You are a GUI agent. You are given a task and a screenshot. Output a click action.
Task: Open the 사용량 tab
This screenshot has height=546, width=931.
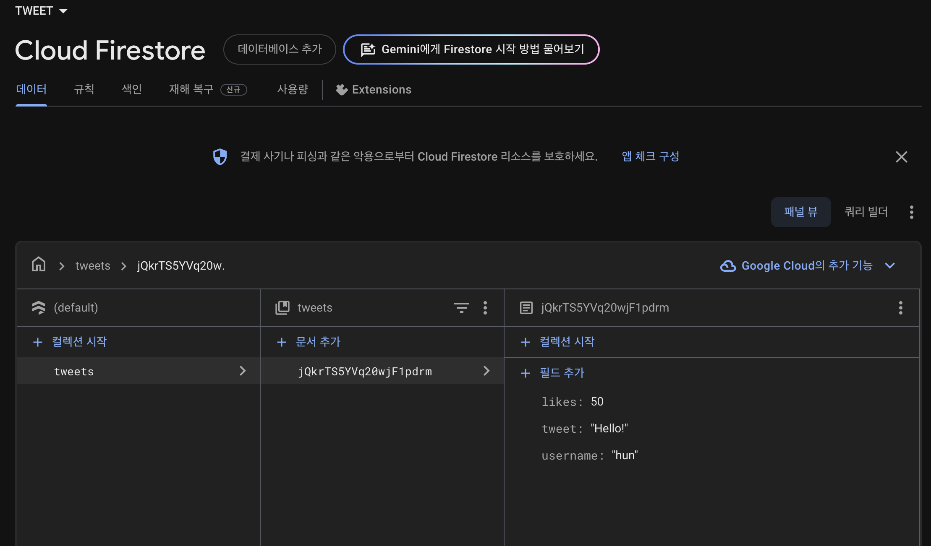coord(293,89)
